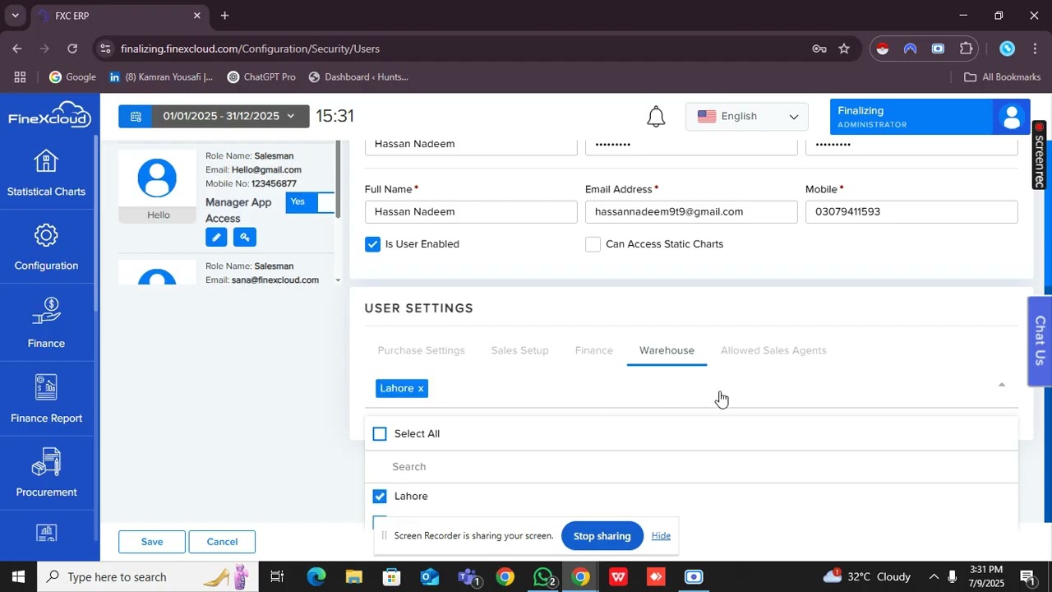1052x592 pixels.
Task: Check the Select All warehouses box
Action: point(380,434)
